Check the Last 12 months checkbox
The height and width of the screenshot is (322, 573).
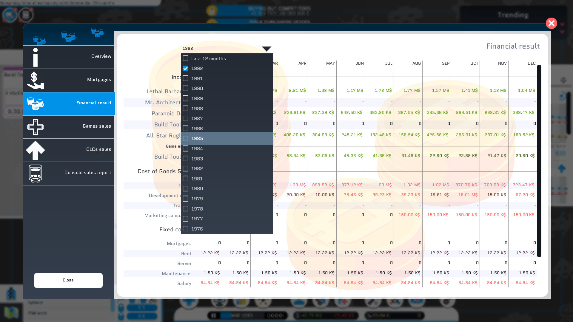(x=185, y=58)
